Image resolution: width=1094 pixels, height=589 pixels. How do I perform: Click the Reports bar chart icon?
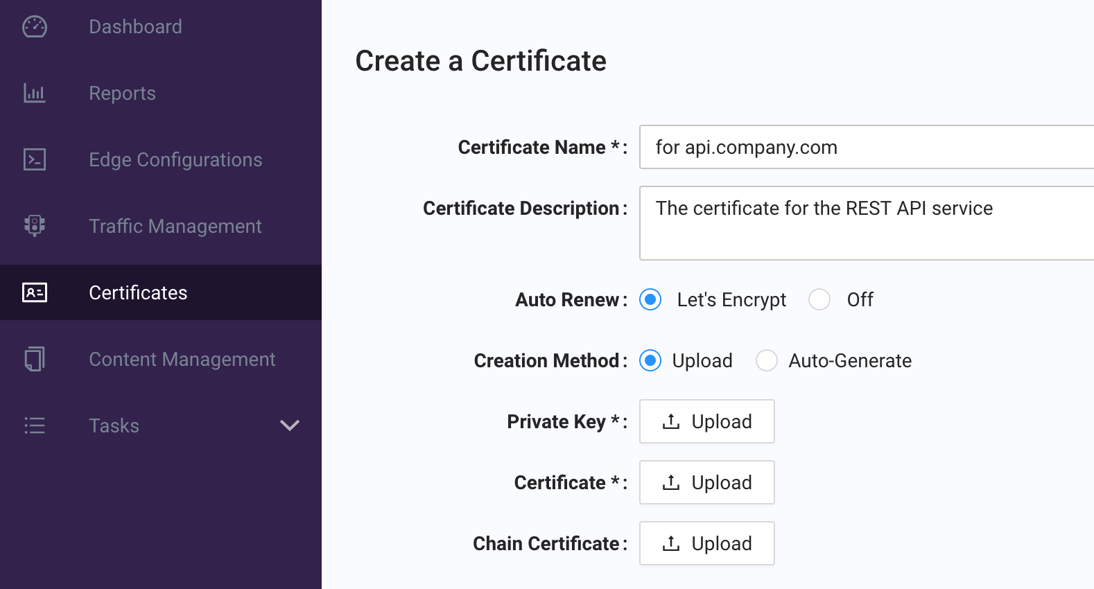35,93
